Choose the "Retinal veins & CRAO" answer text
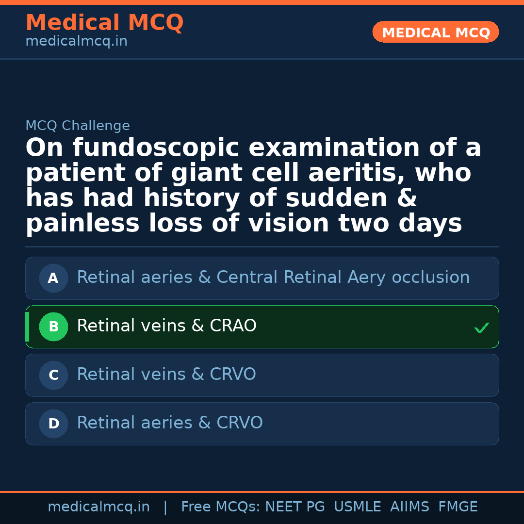 point(166,326)
